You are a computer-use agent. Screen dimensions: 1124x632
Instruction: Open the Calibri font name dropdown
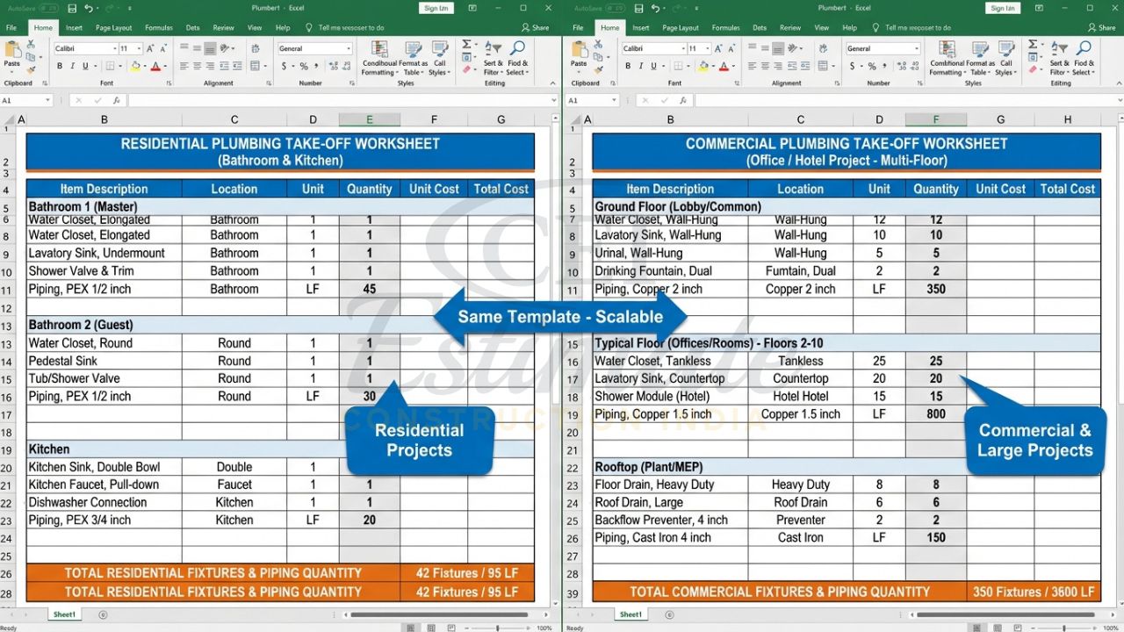pyautogui.click(x=113, y=48)
